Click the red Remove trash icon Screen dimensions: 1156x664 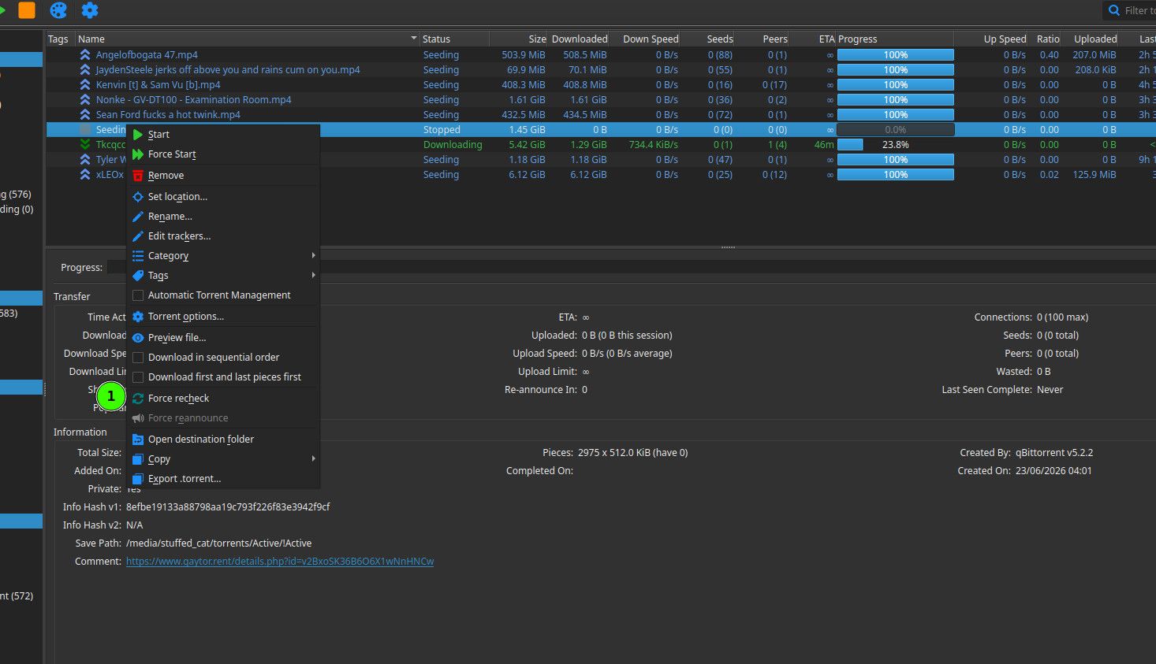point(138,176)
